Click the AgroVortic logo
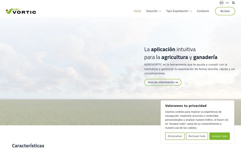Image resolution: width=241 pixels, height=150 pixels. pyautogui.click(x=21, y=11)
